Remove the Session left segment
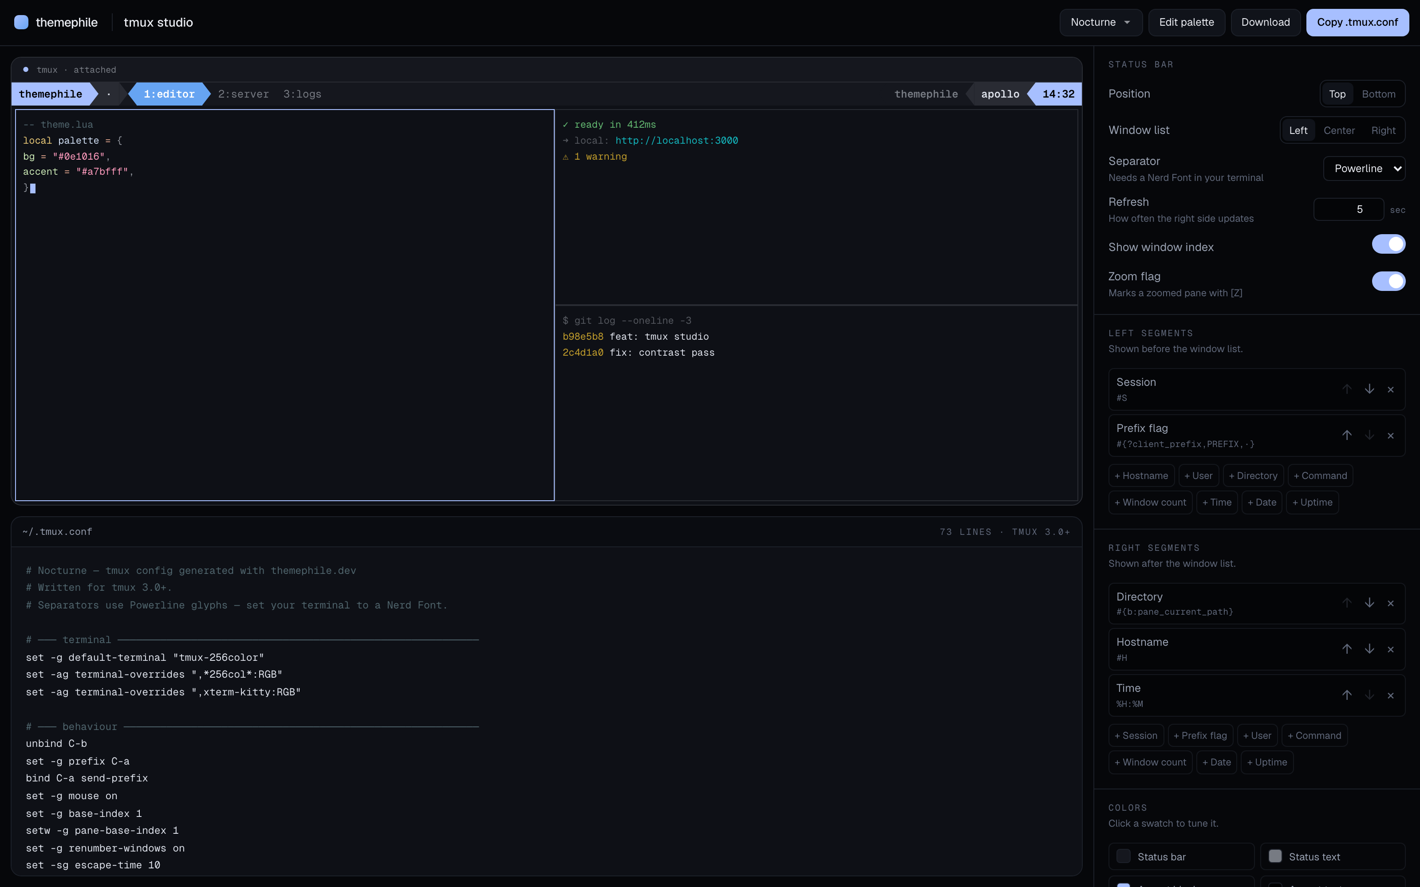 (1391, 389)
